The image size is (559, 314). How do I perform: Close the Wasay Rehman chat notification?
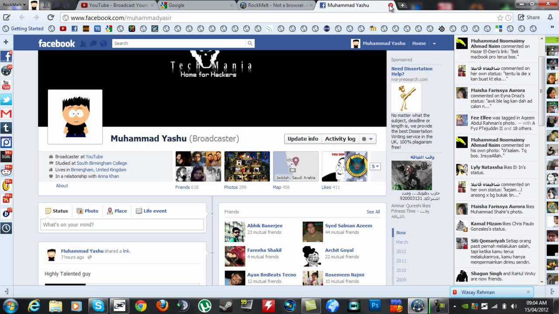click(x=528, y=292)
